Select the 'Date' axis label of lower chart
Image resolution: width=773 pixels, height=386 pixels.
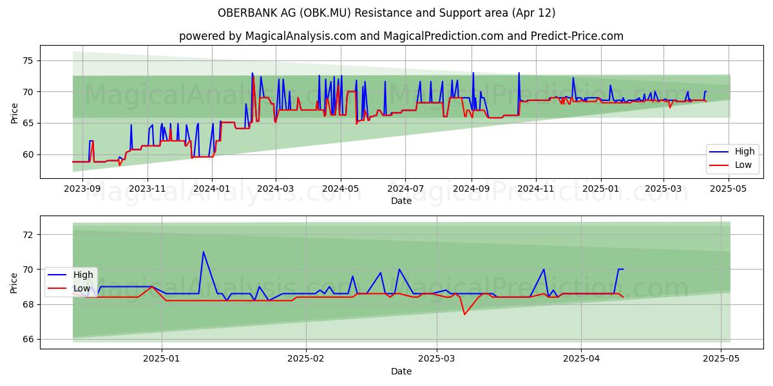coord(401,371)
